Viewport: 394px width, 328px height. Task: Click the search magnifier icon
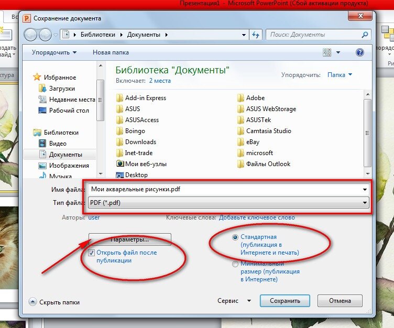365,35
